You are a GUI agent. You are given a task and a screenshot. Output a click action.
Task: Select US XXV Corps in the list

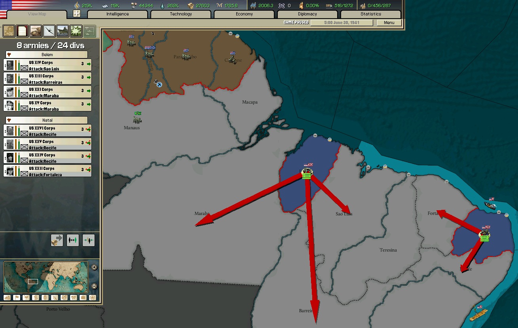(x=47, y=144)
